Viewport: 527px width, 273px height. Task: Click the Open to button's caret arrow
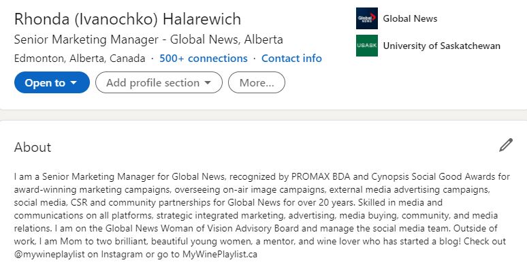click(74, 83)
